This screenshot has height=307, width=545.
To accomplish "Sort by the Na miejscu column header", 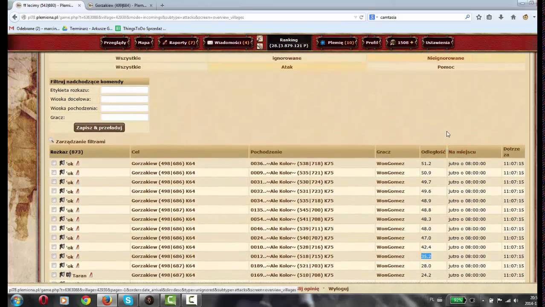I will [x=462, y=152].
